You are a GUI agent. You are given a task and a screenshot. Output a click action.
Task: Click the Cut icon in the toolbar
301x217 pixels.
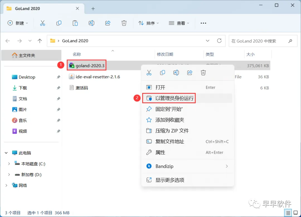[x=42, y=23]
